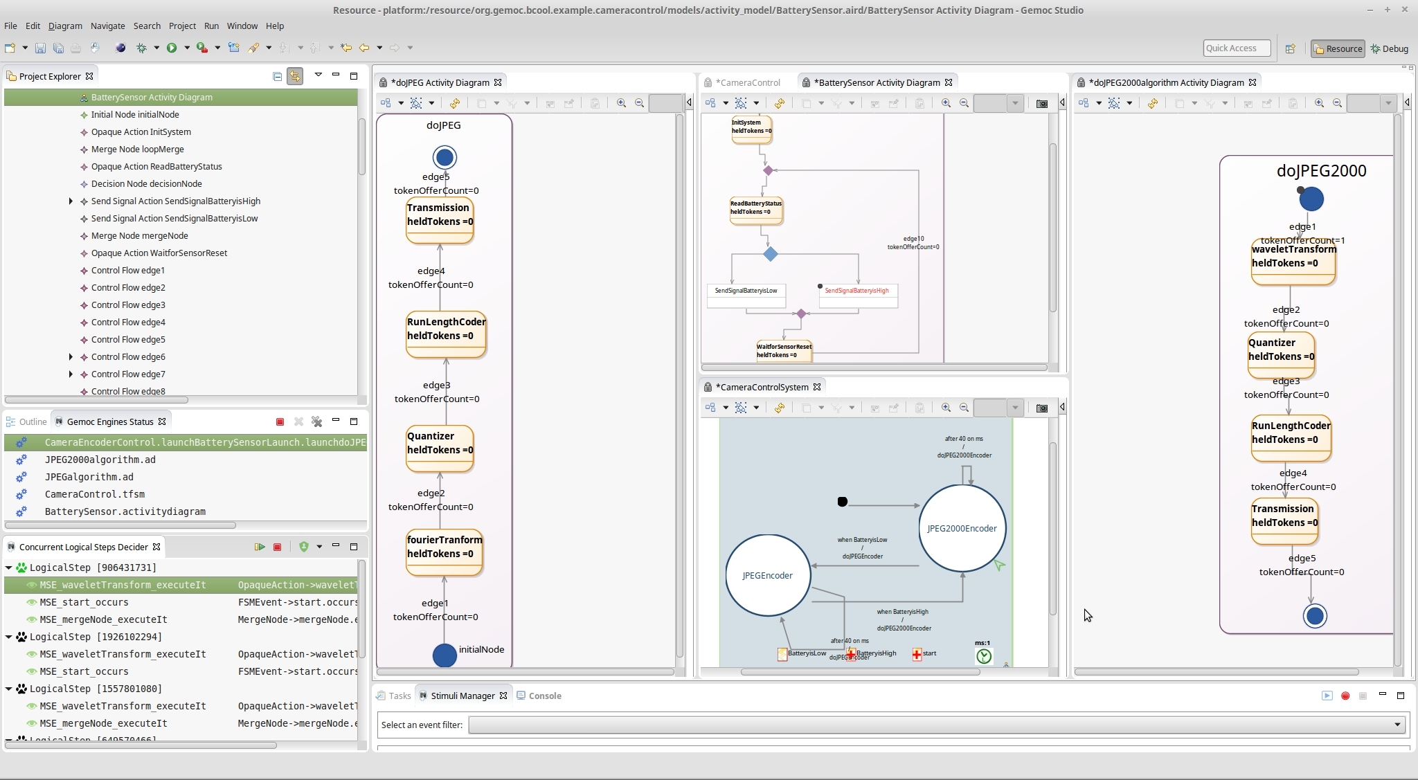Select MSE_start_occurs under first LogicalStep
This screenshot has height=780, width=1418.
point(84,602)
